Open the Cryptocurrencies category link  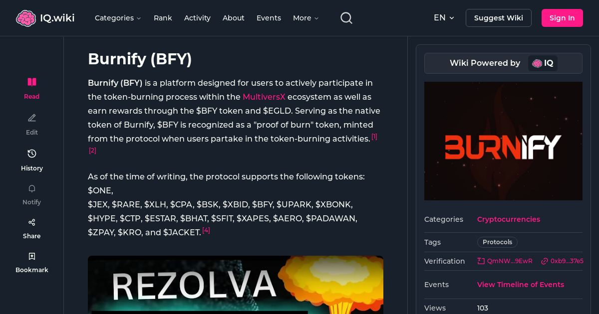[508, 219]
